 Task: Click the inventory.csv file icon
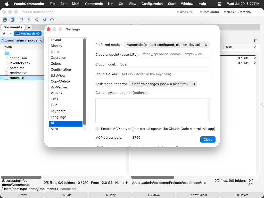click(x=6, y=63)
